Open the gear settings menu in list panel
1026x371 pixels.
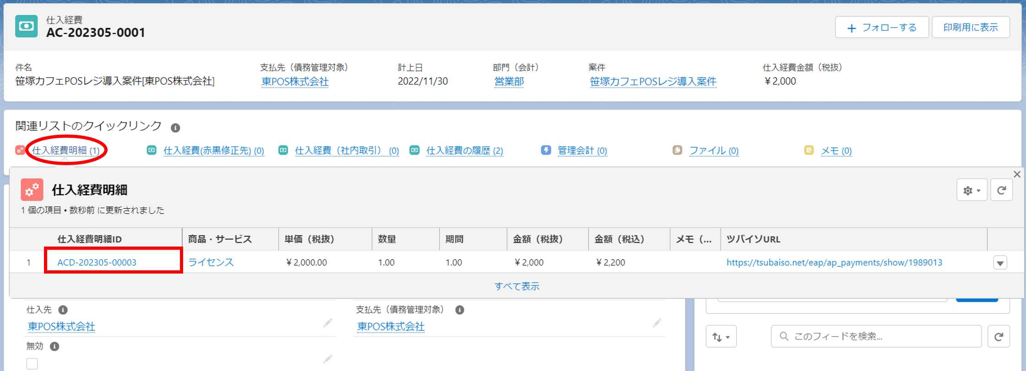pos(972,190)
